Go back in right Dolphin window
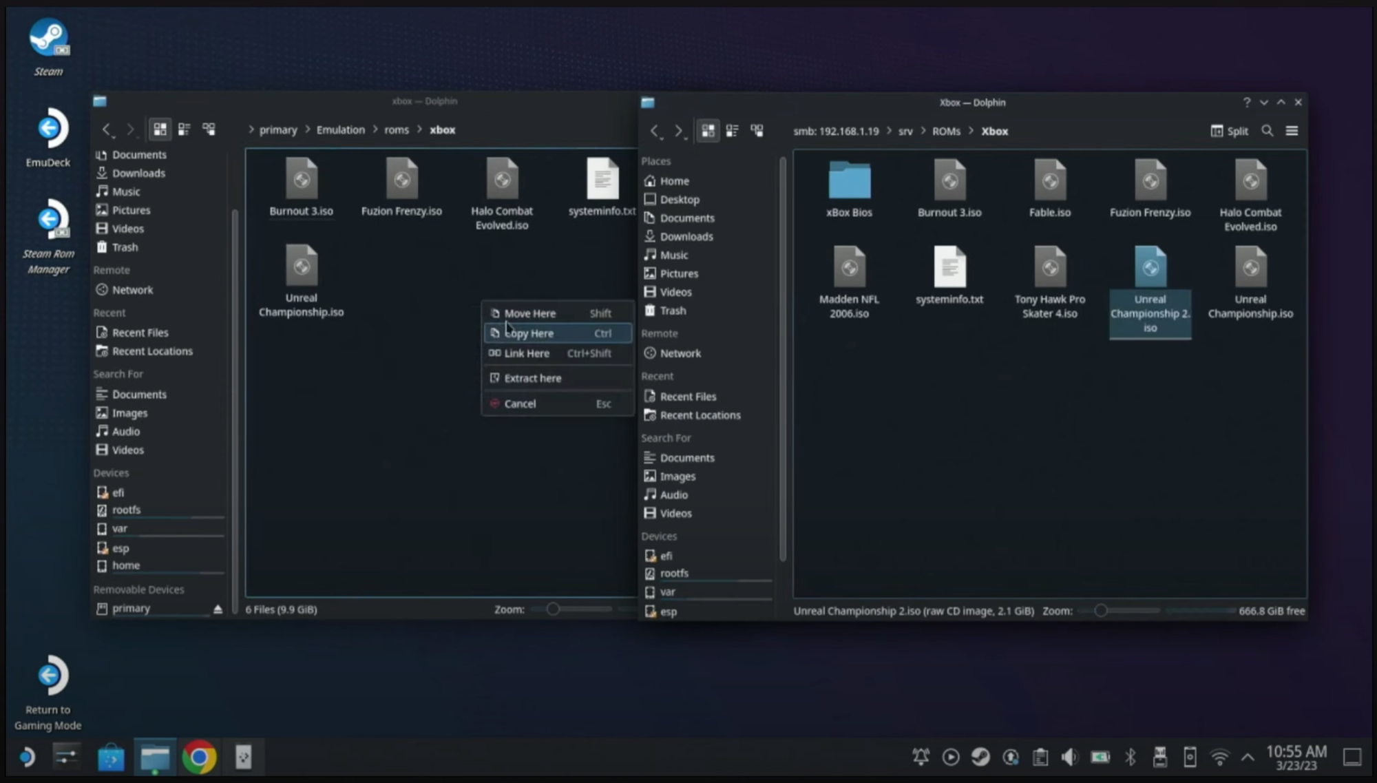 click(655, 131)
